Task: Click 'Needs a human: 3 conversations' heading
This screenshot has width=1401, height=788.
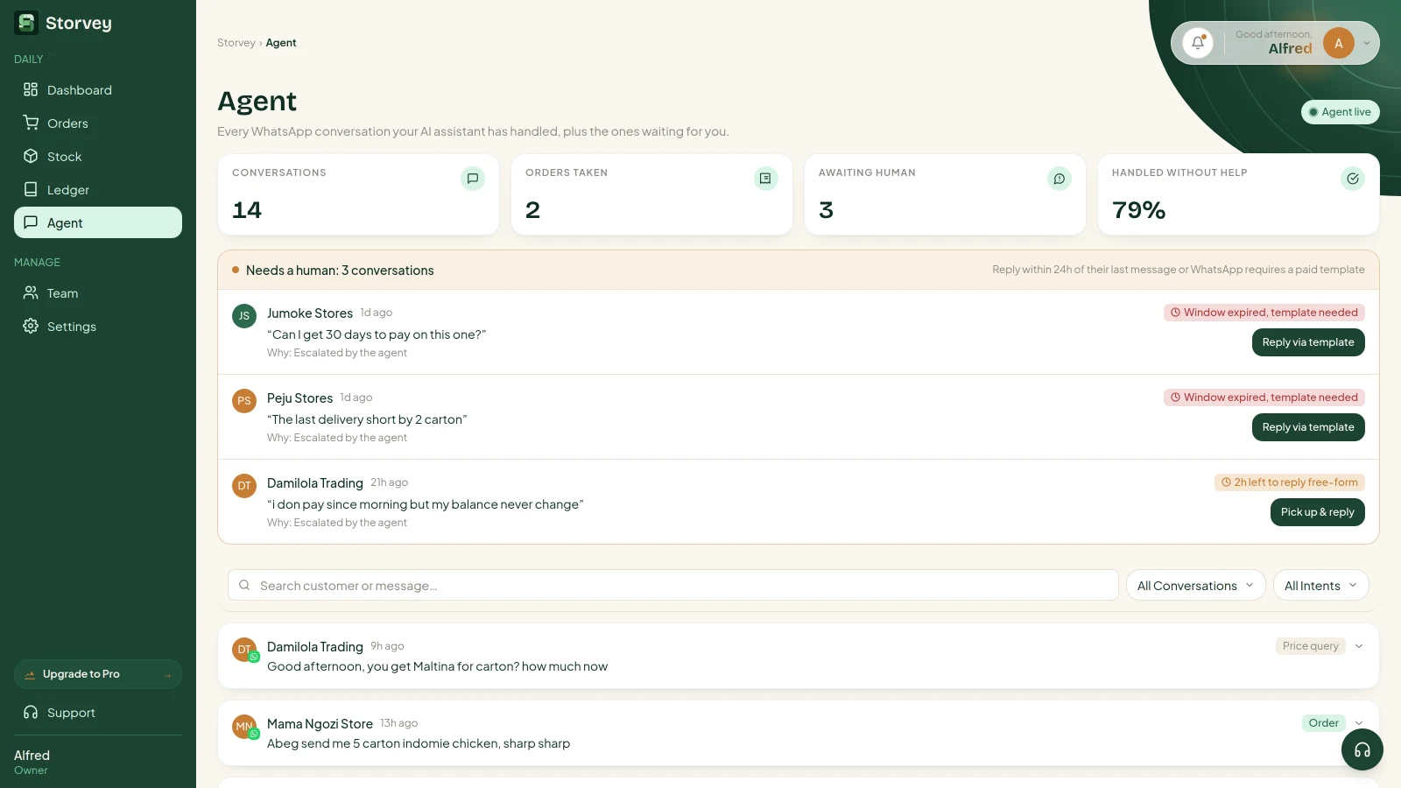Action: (340, 271)
